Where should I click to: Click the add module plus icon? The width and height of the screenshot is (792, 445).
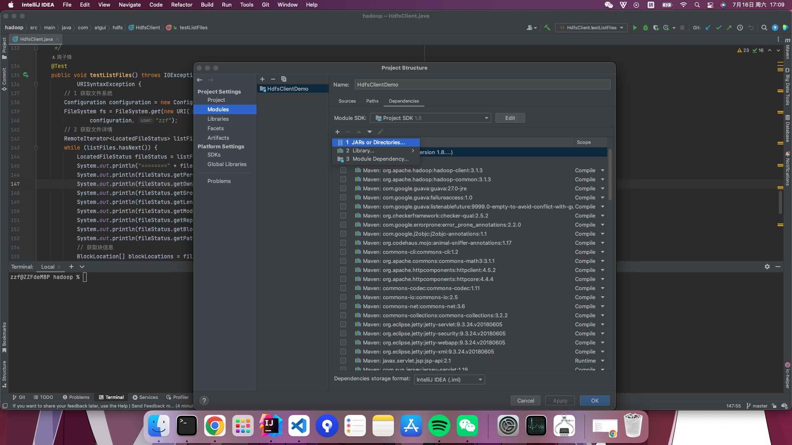pyautogui.click(x=262, y=79)
